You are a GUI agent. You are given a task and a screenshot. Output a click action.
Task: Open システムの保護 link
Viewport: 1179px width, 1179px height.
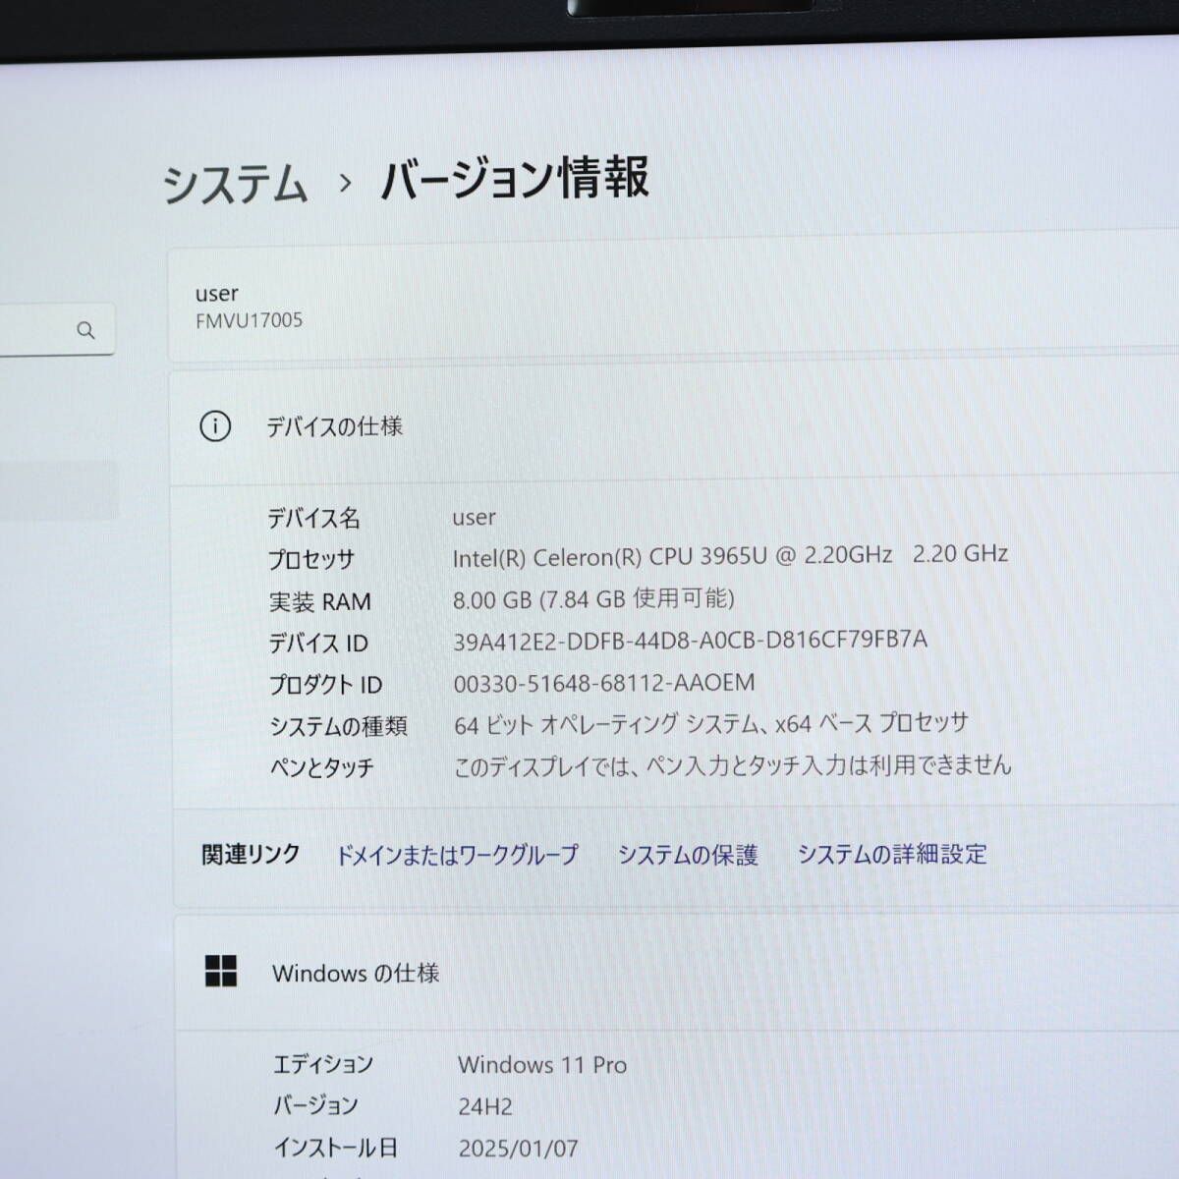click(x=688, y=855)
